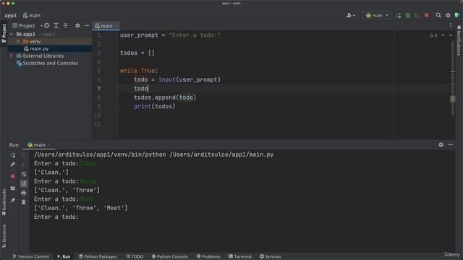Go to previous highlighted problem arrow
Screen dimensions: 463x260
pos(443,35)
